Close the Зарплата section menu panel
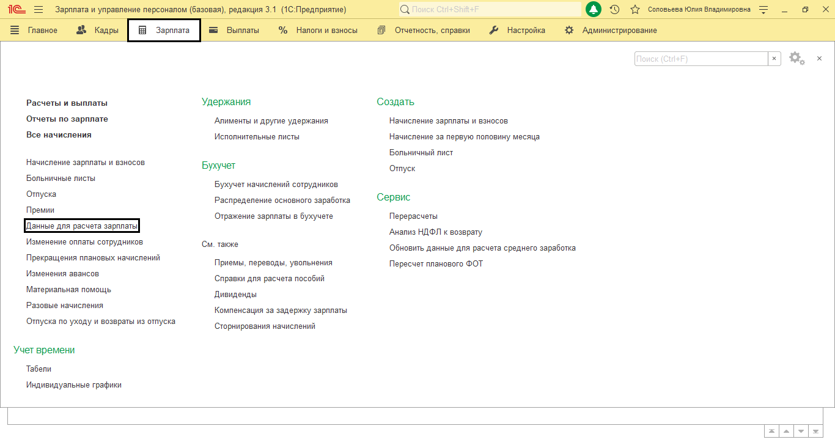835x445 pixels. 819,58
